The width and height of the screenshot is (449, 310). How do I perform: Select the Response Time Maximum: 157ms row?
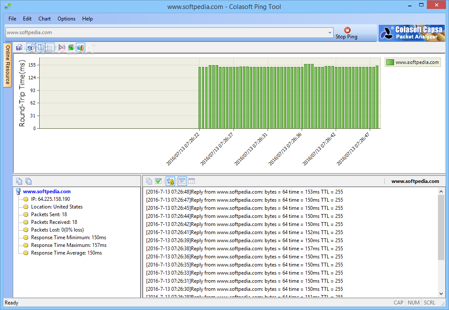[x=69, y=246]
